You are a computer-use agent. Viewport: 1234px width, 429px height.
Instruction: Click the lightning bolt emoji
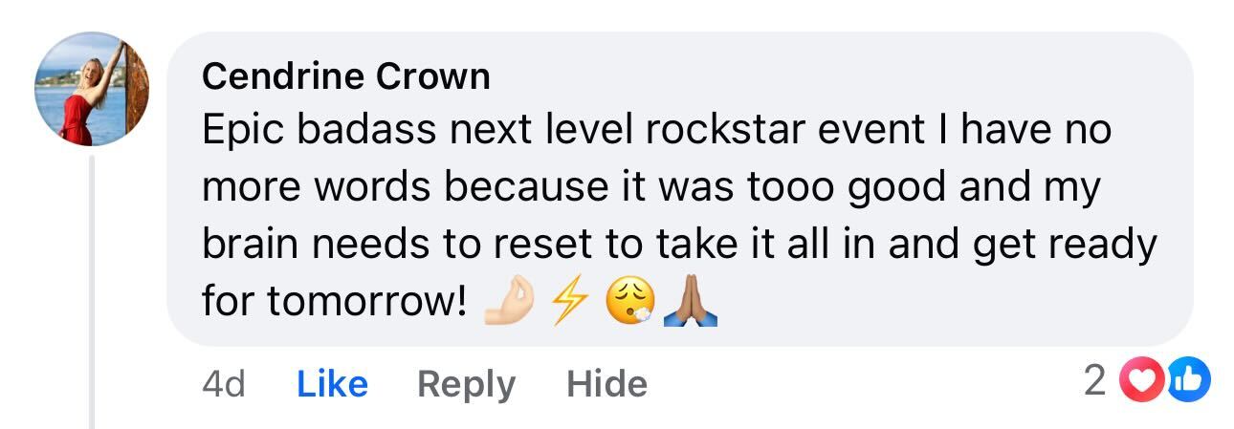click(567, 303)
